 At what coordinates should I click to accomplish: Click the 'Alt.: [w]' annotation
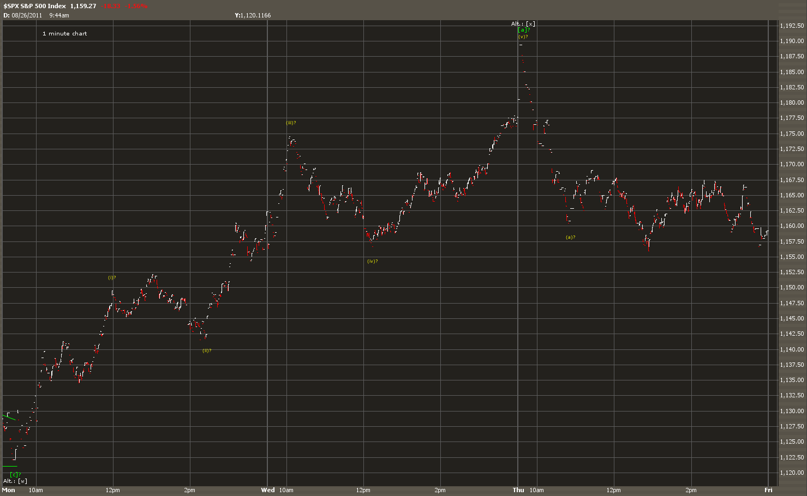[15, 481]
